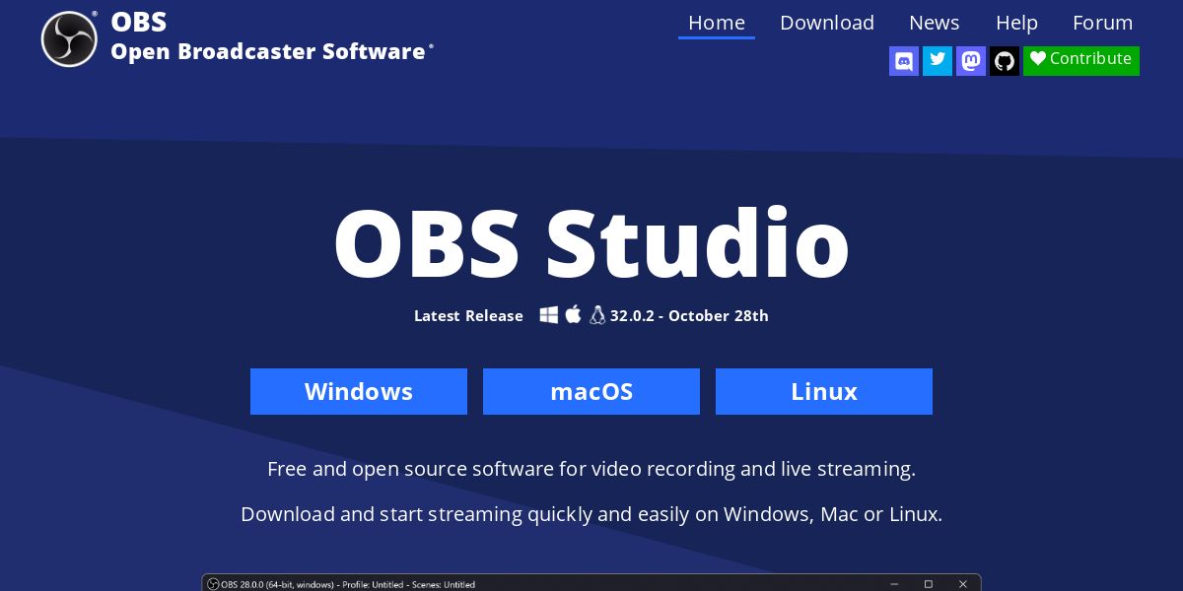The width and height of the screenshot is (1183, 591).
Task: Click 'Free and open source software' sentence
Action: (x=591, y=469)
